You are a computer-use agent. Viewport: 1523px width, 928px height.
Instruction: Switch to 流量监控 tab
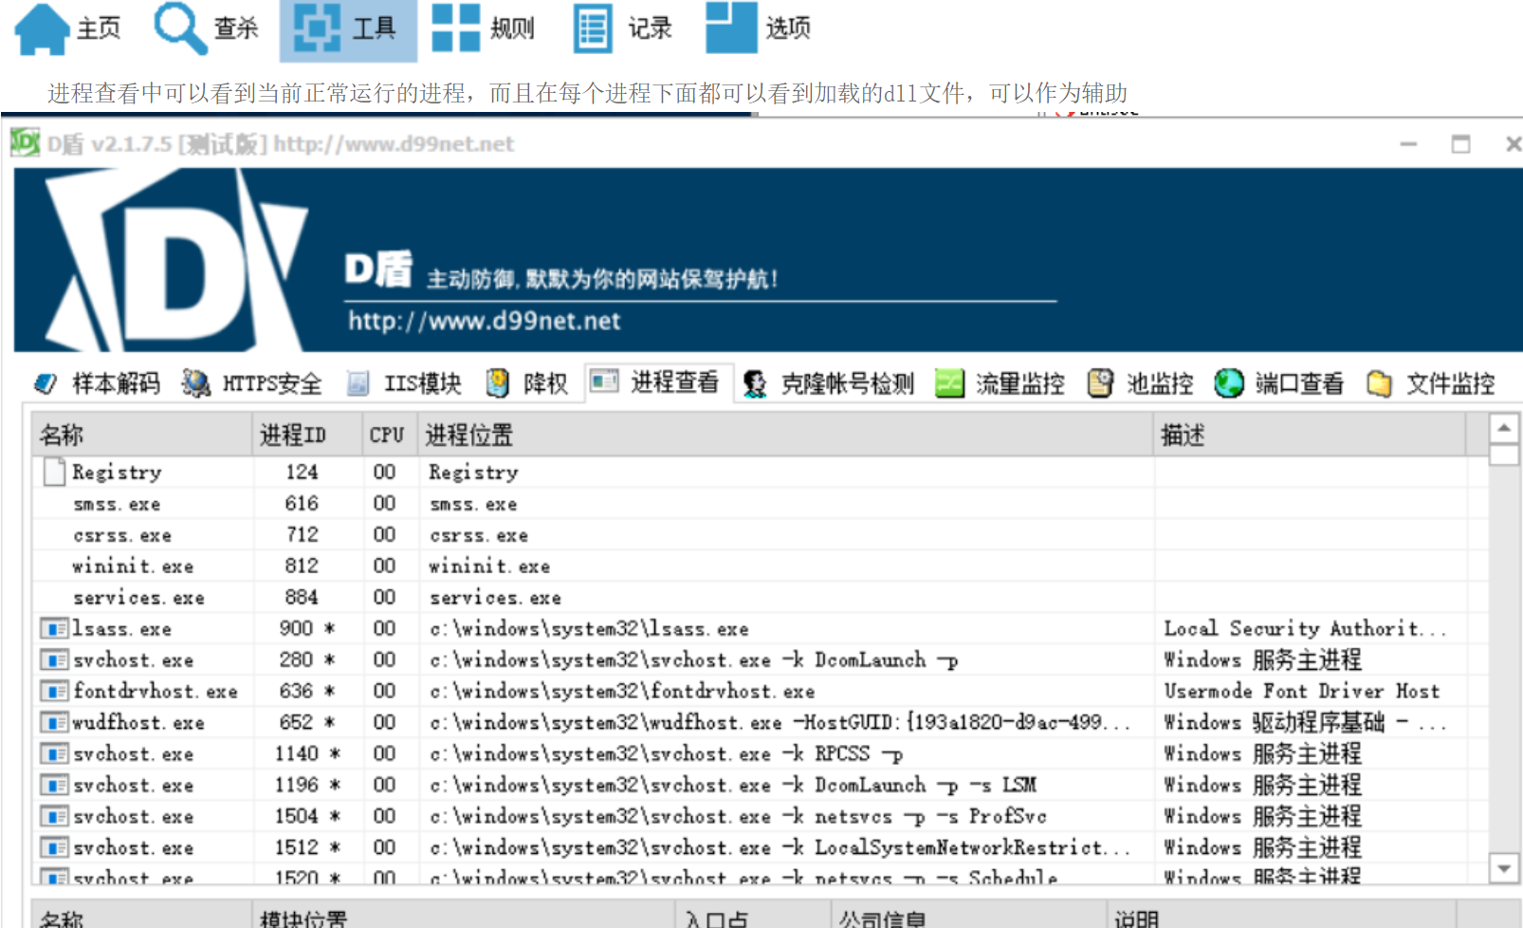(1000, 383)
